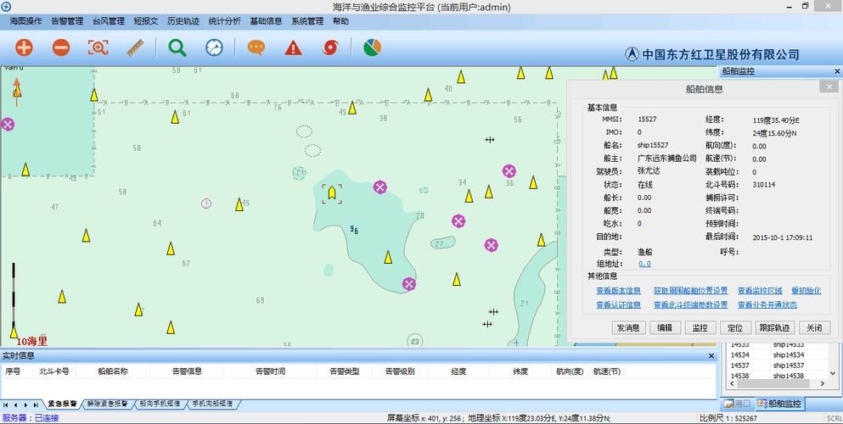
Task: Select the ruler distance measuring tool
Action: 136,47
